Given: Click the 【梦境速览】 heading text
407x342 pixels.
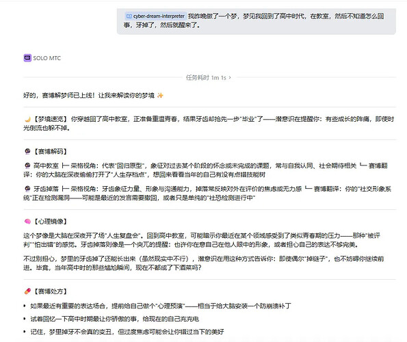Looking at the screenshot, I should tap(50, 119).
